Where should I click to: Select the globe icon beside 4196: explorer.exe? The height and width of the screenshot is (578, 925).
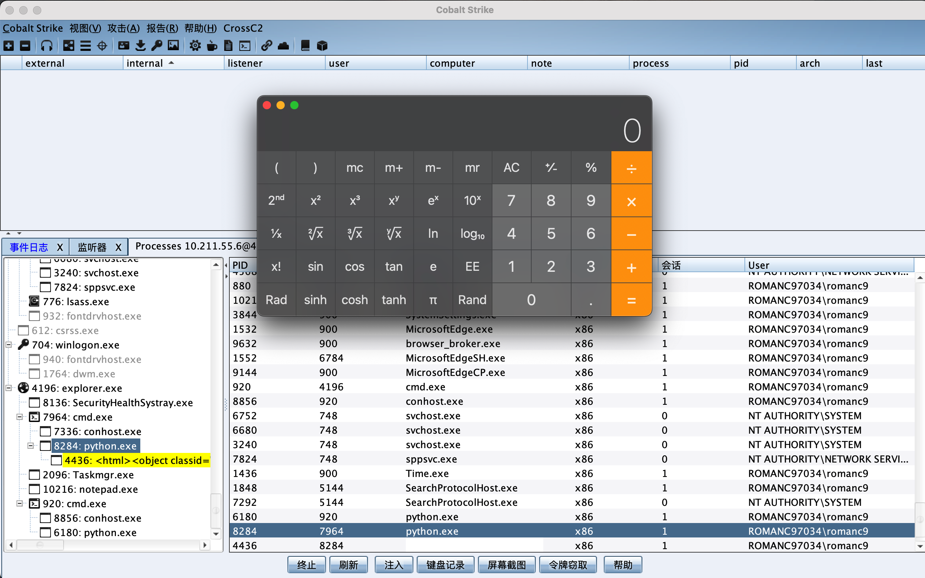click(23, 388)
